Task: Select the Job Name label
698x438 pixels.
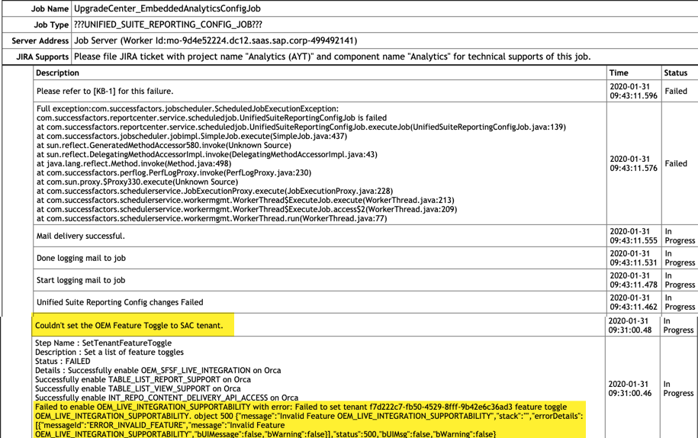Action: tap(50, 9)
